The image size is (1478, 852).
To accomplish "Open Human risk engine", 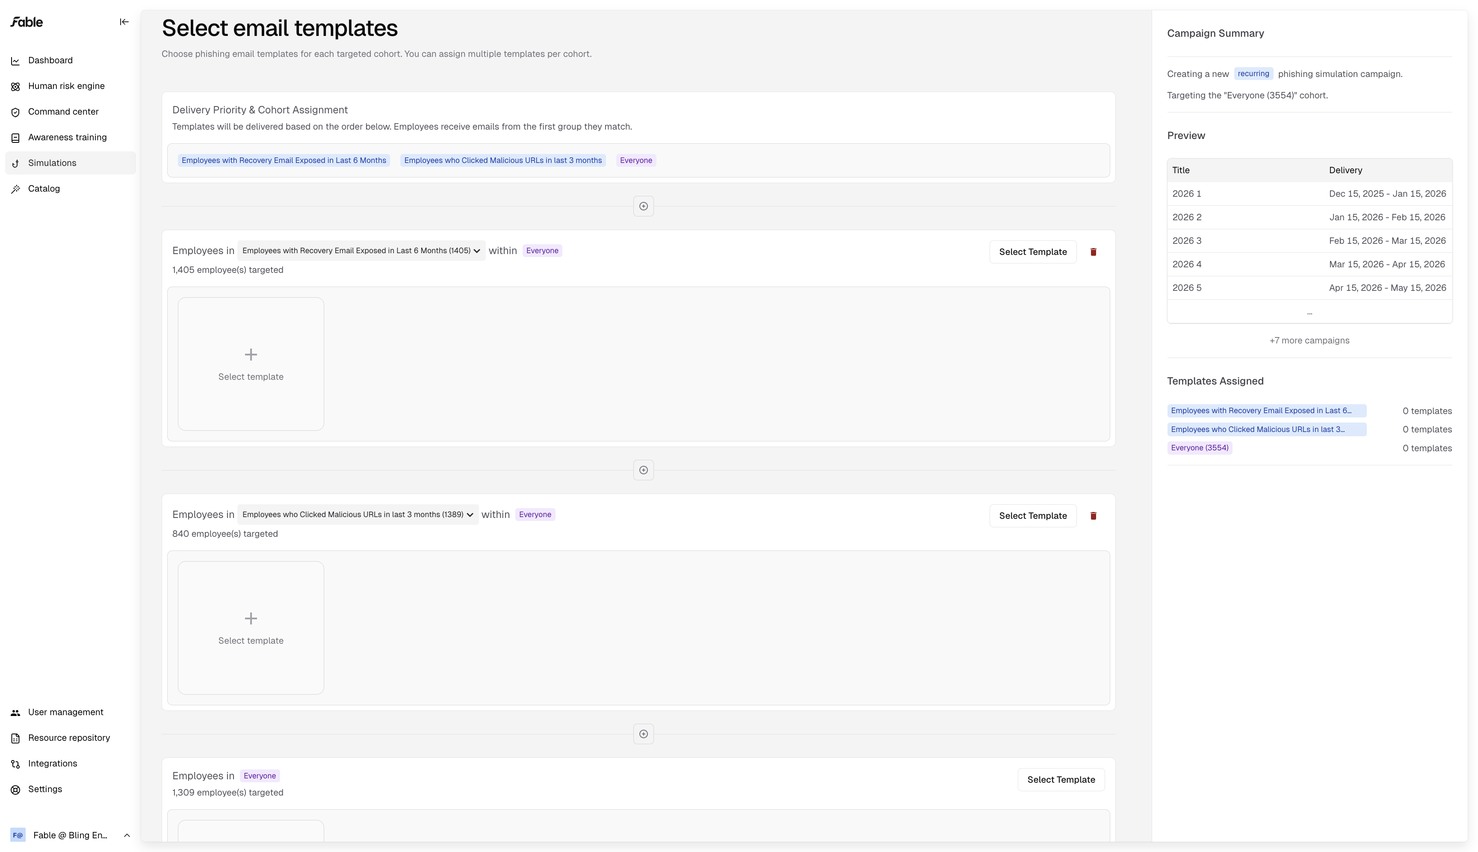I will pyautogui.click(x=66, y=86).
